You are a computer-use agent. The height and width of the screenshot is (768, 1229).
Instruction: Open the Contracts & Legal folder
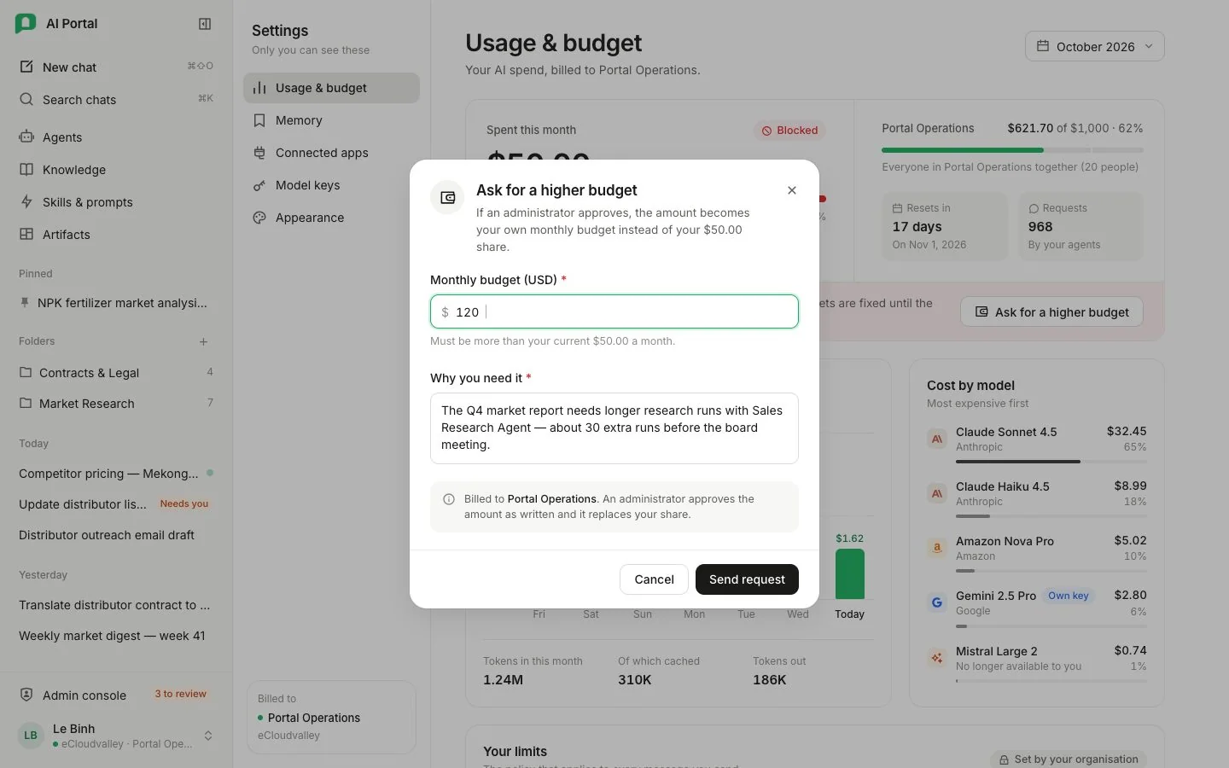[116, 373]
